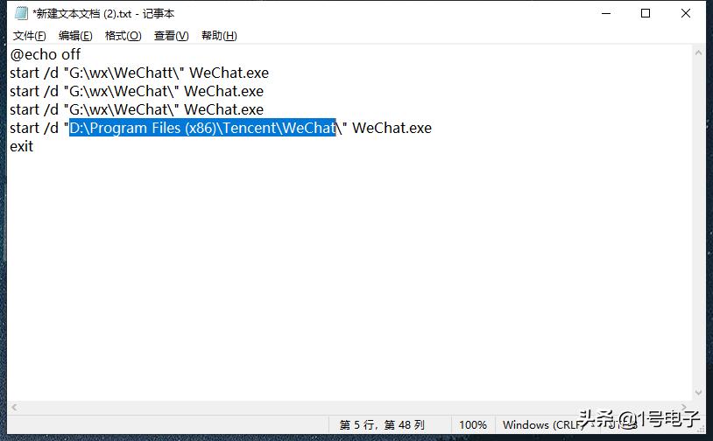Minimize the Notepad window
The image size is (713, 441).
point(605,14)
